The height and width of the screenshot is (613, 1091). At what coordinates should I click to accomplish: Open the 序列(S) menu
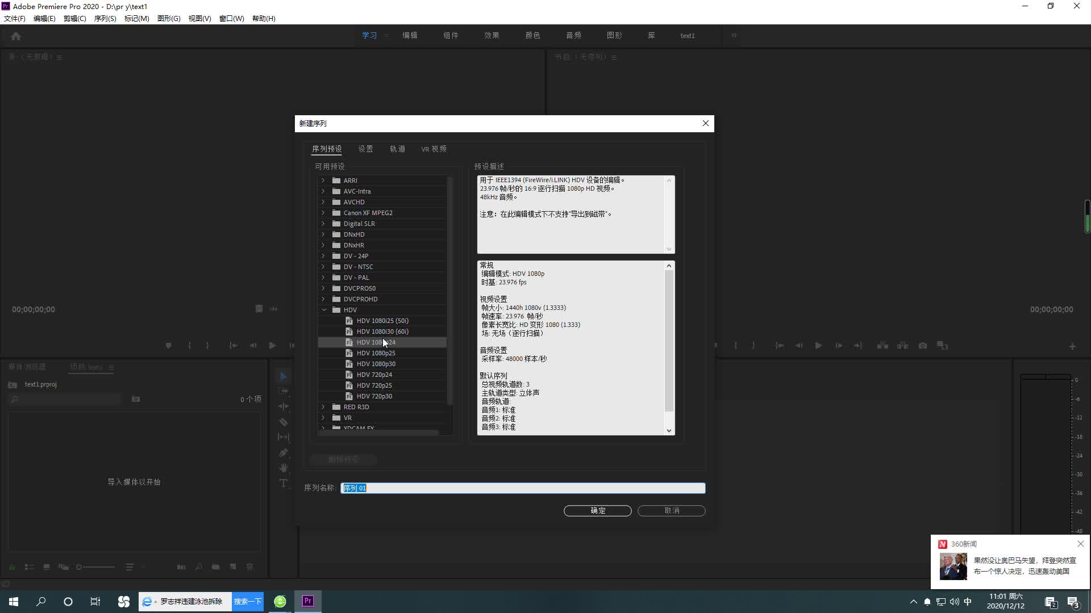(x=105, y=18)
